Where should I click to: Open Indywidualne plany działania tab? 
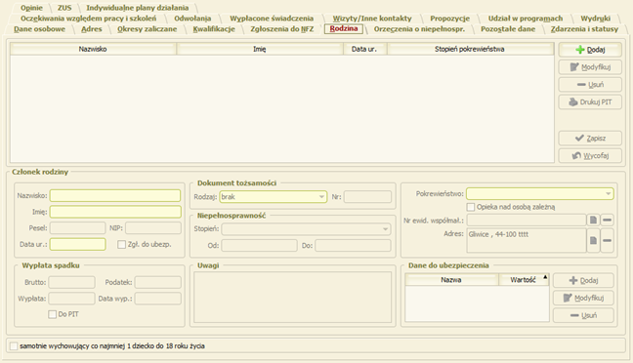pos(138,8)
